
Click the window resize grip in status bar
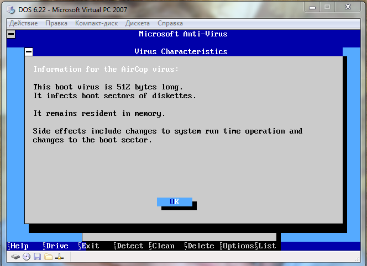358,259
